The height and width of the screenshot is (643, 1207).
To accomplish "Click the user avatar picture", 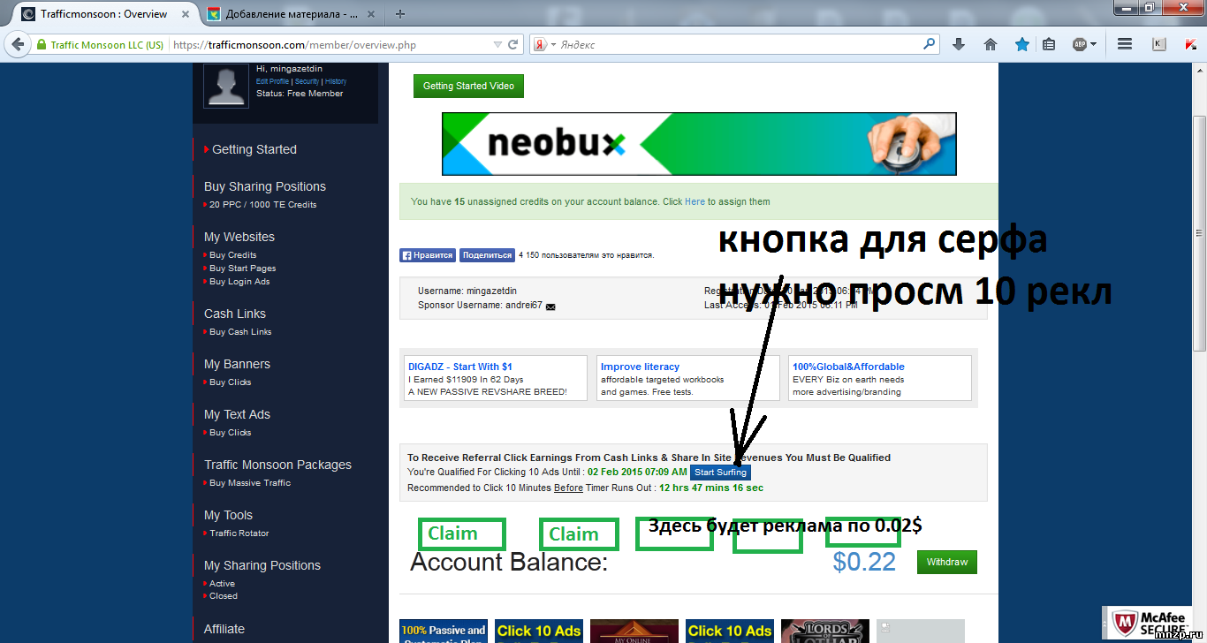I will pos(226,85).
